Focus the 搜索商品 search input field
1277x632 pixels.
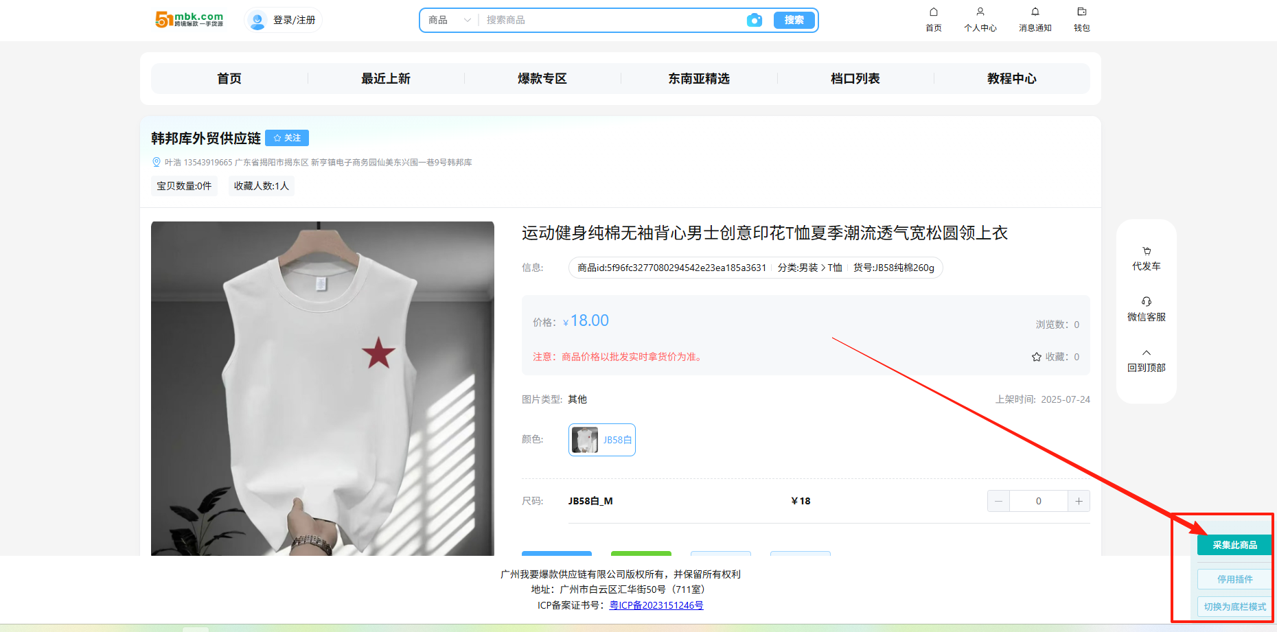pyautogui.click(x=612, y=20)
